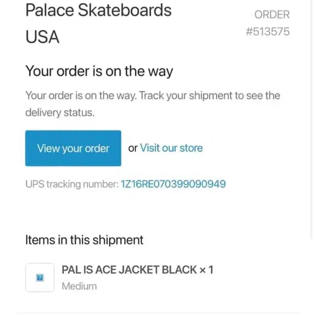Viewport: 315px width, 315px height.
Task: Click the View your order button
Action: (73, 149)
